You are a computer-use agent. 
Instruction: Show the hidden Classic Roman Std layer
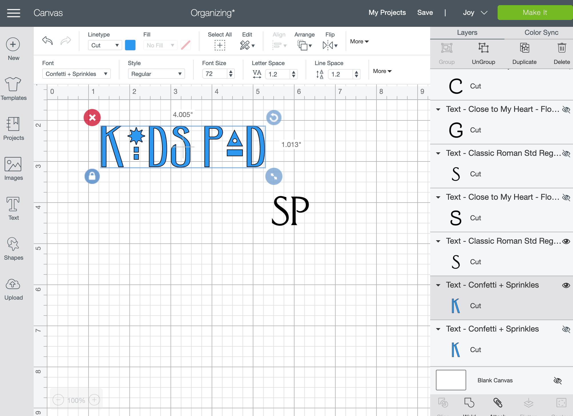[x=566, y=154]
